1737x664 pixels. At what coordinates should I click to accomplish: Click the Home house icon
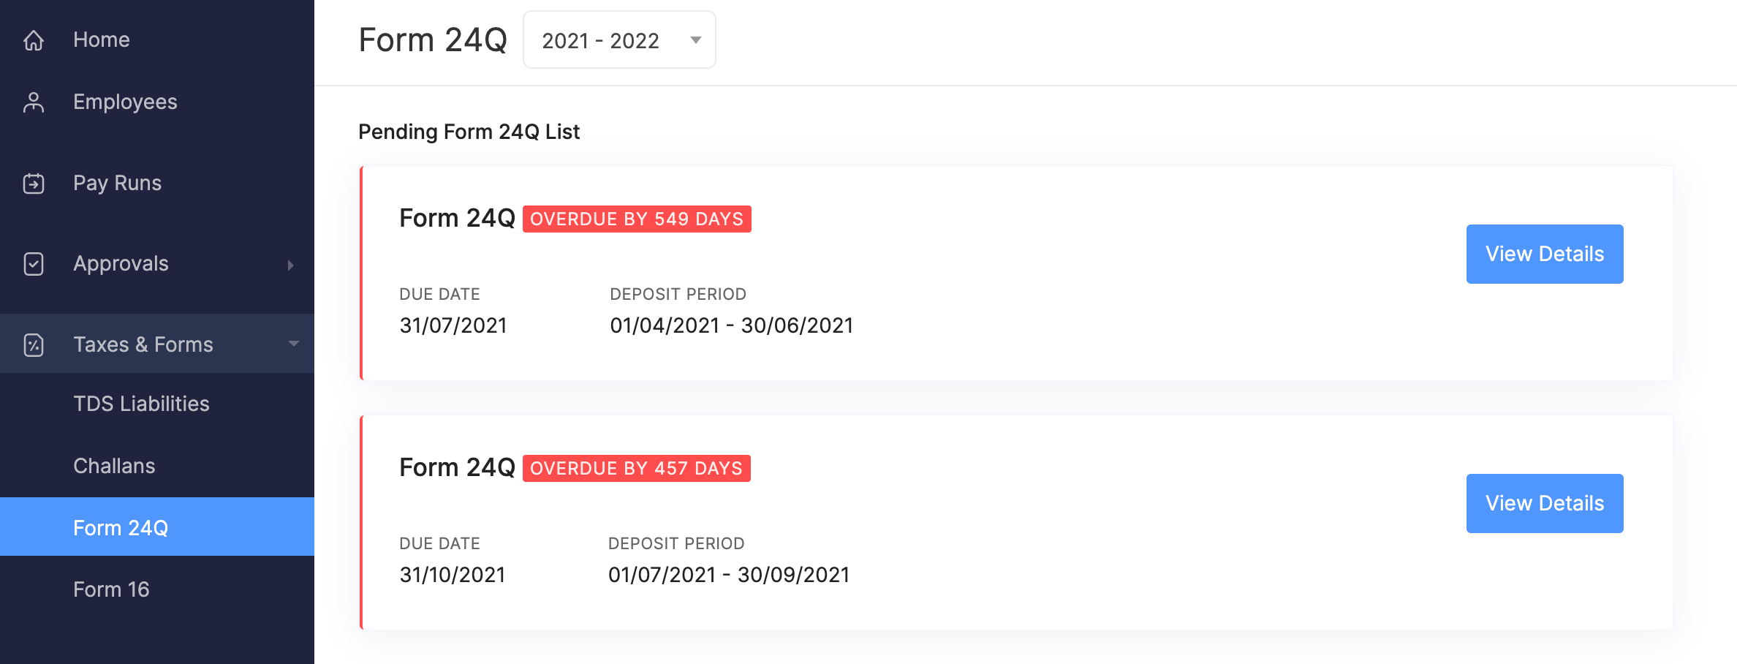34,40
